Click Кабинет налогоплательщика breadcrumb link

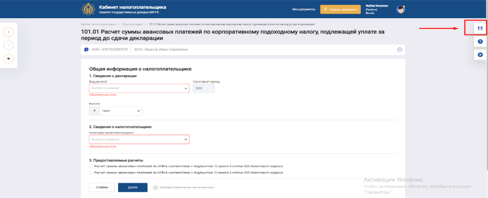(x=98, y=24)
